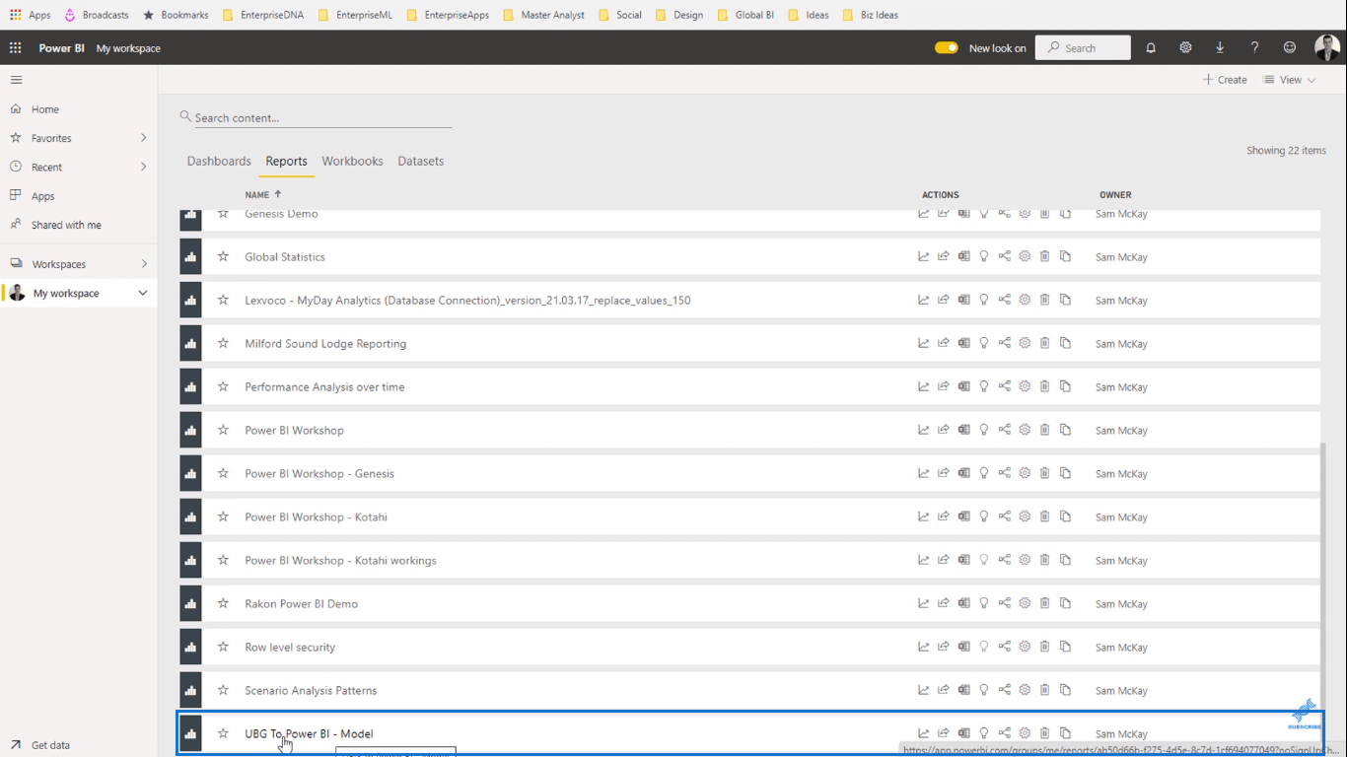The height and width of the screenshot is (757, 1347).
Task: Favorite the Global Statistics report star
Action: 223,256
